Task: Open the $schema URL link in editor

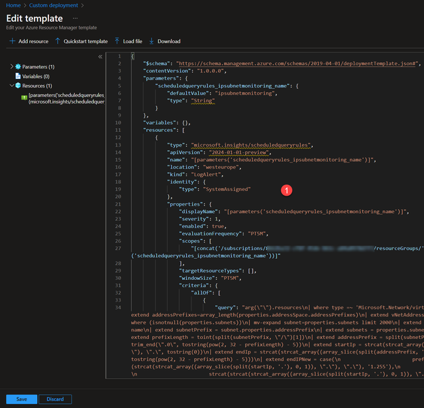Action: coord(297,64)
